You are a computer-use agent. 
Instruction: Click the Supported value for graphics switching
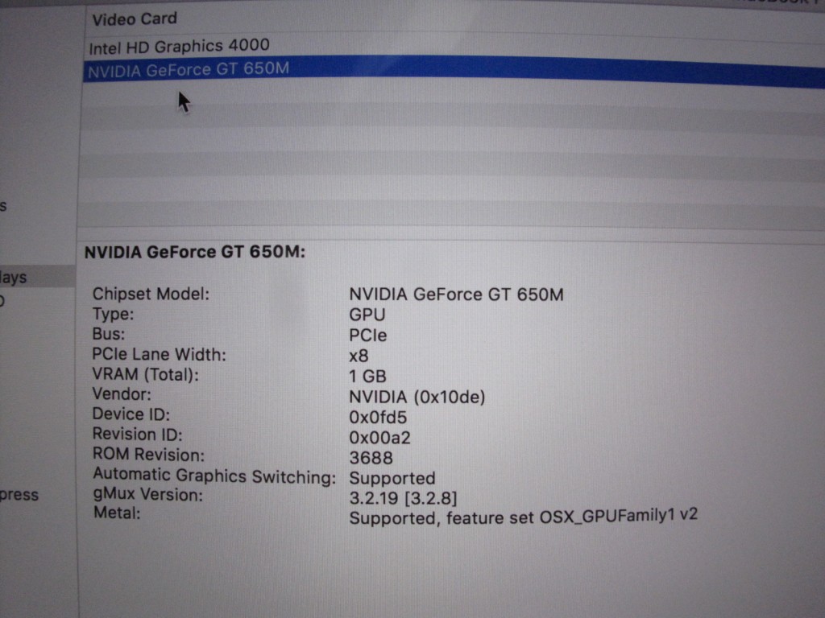[392, 478]
